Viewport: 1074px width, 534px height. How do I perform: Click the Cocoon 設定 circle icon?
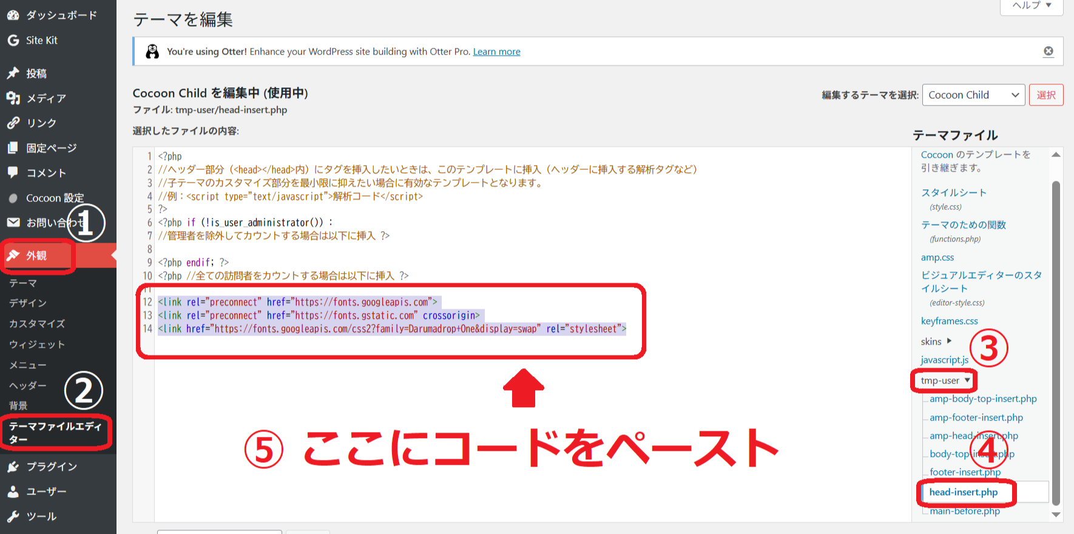point(13,198)
